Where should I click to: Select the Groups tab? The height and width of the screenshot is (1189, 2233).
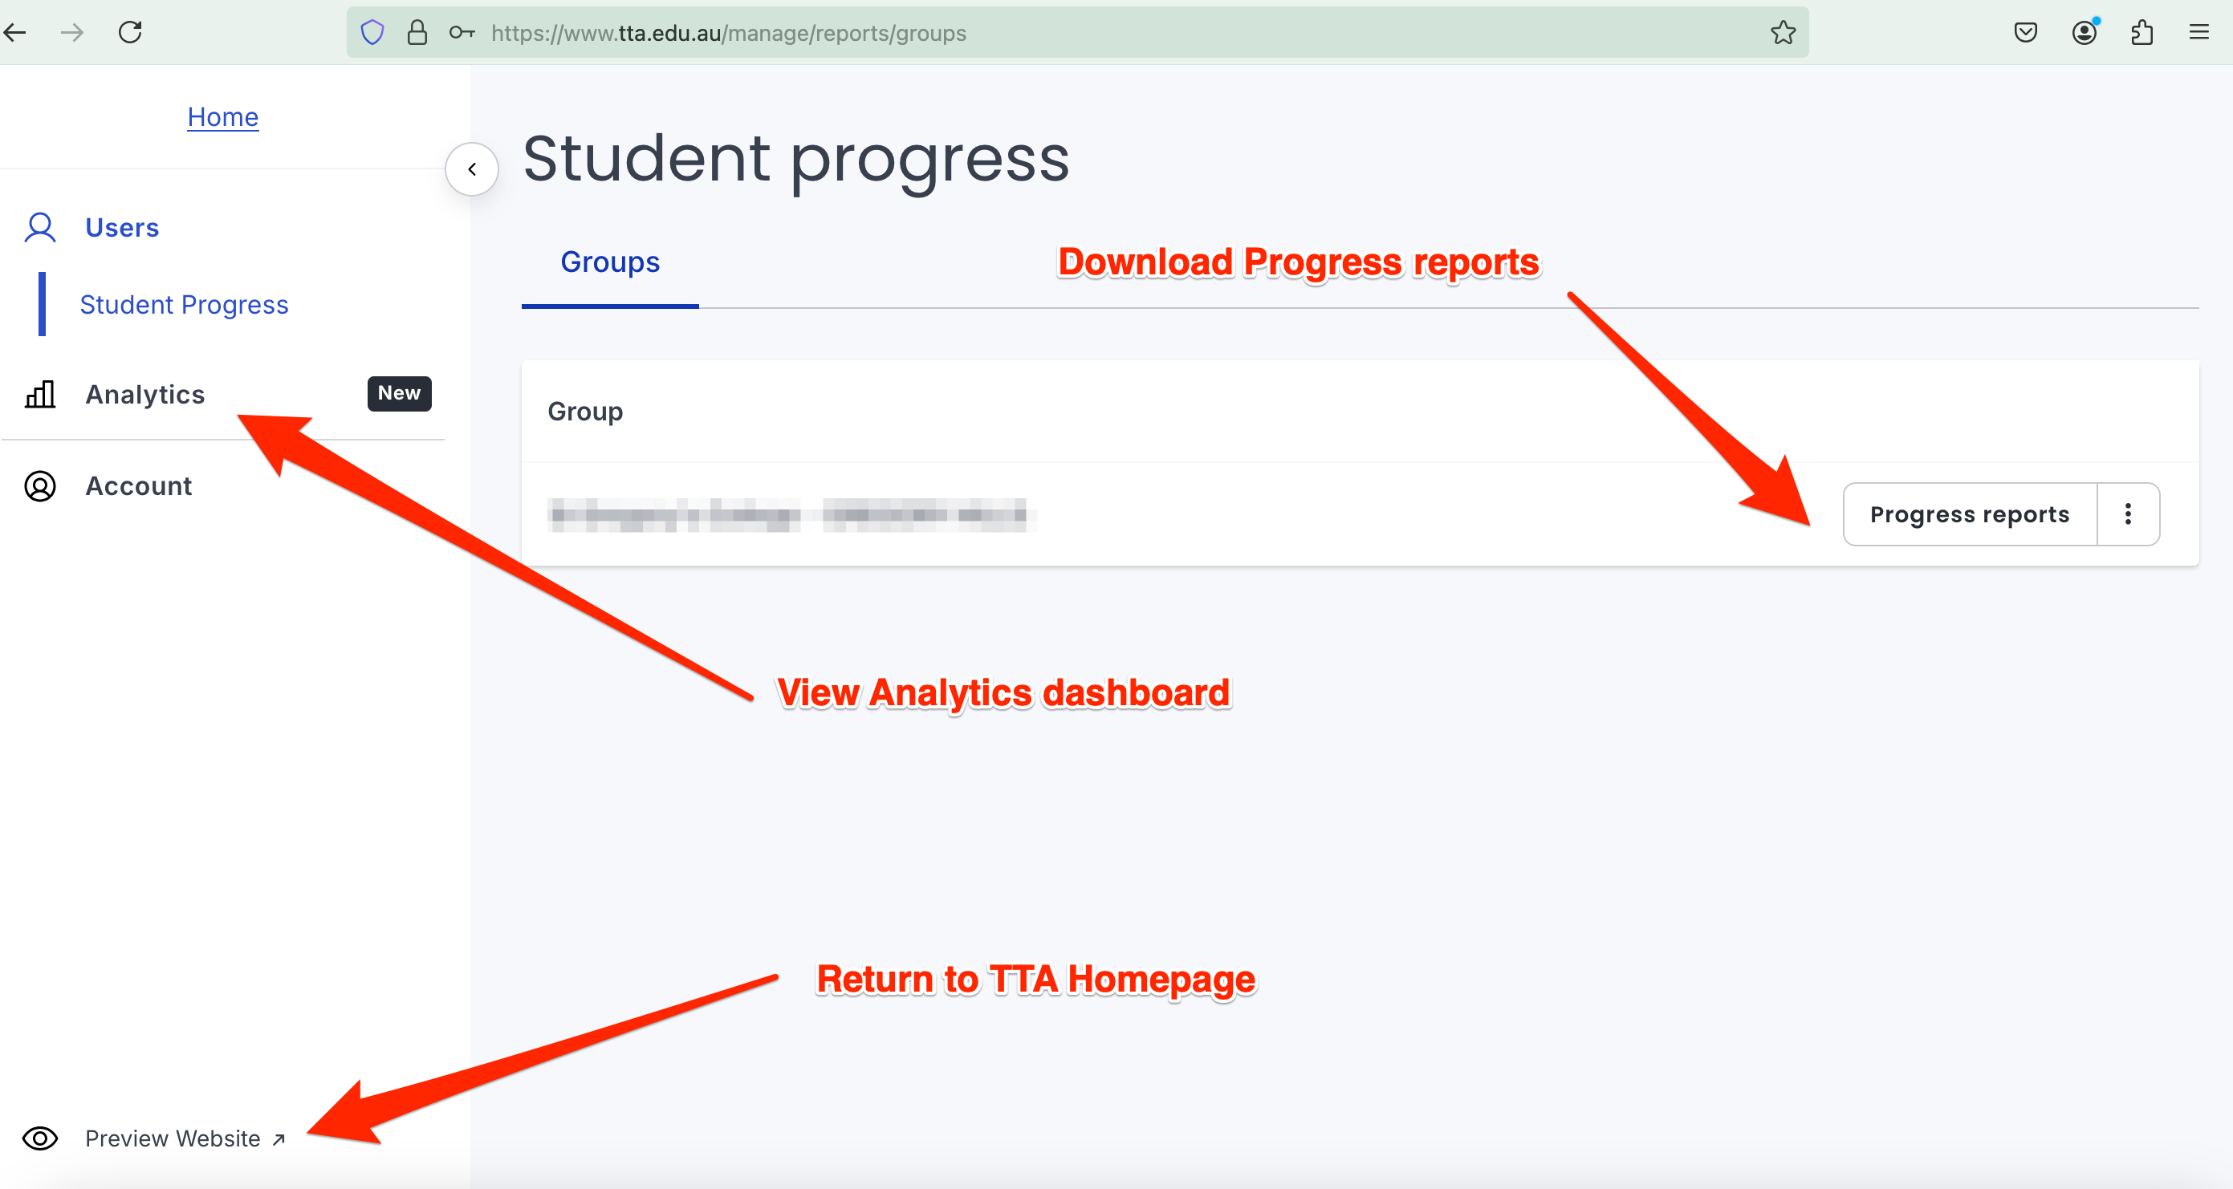click(609, 262)
